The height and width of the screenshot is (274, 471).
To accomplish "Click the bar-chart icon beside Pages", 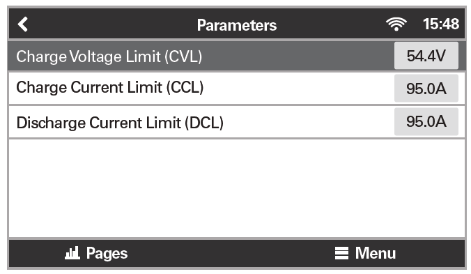I will coord(72,253).
